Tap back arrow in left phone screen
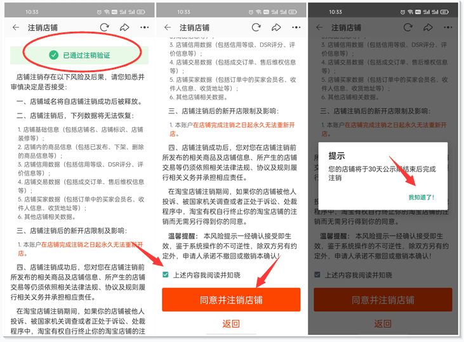The image size is (464, 342). tap(16, 27)
